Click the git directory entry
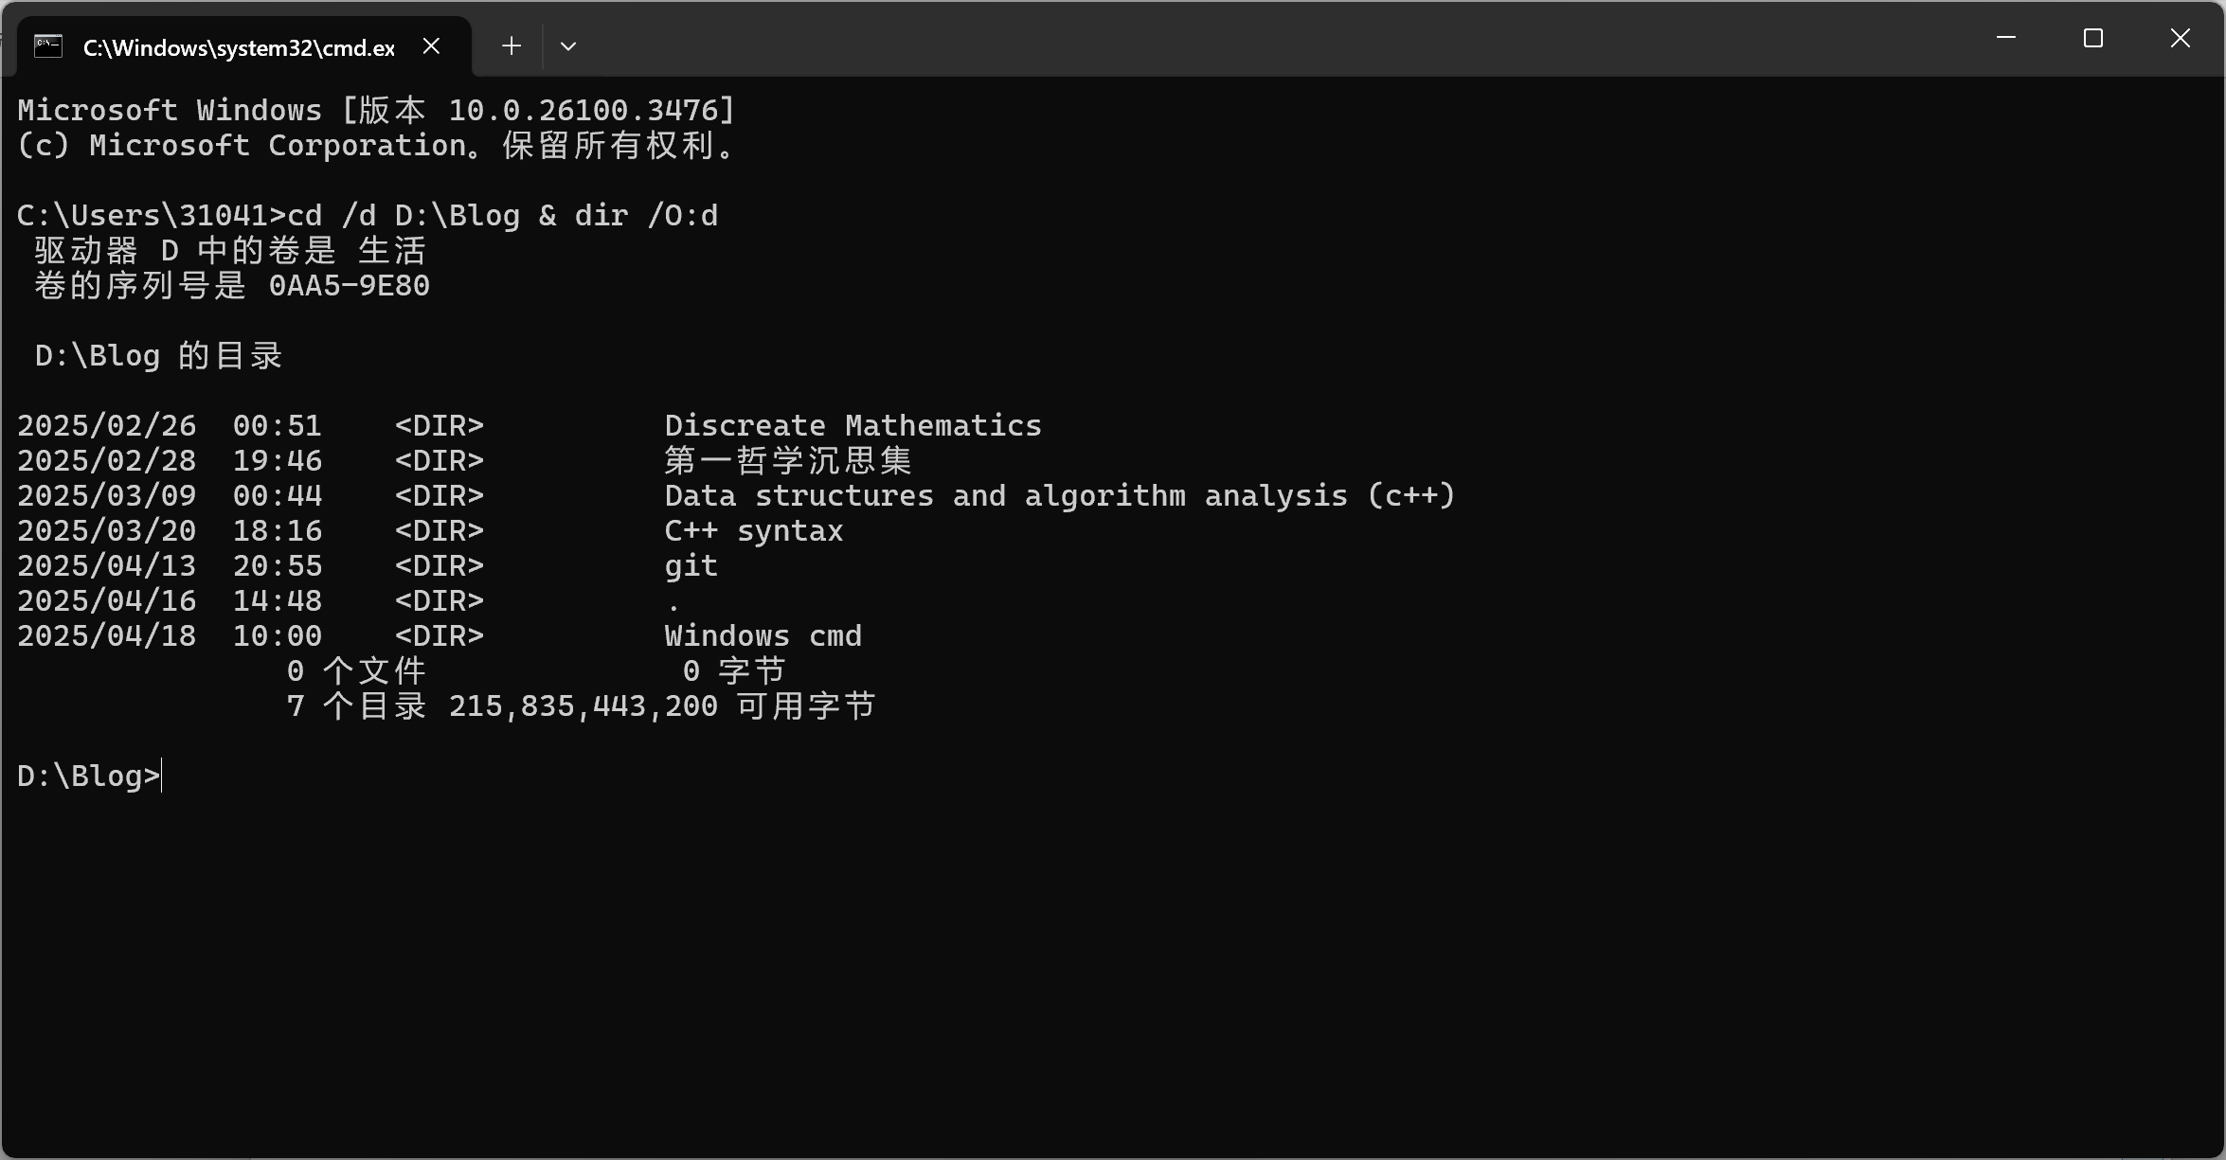 (691, 566)
